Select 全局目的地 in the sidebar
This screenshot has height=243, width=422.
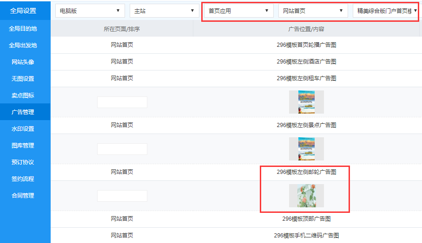click(23, 29)
